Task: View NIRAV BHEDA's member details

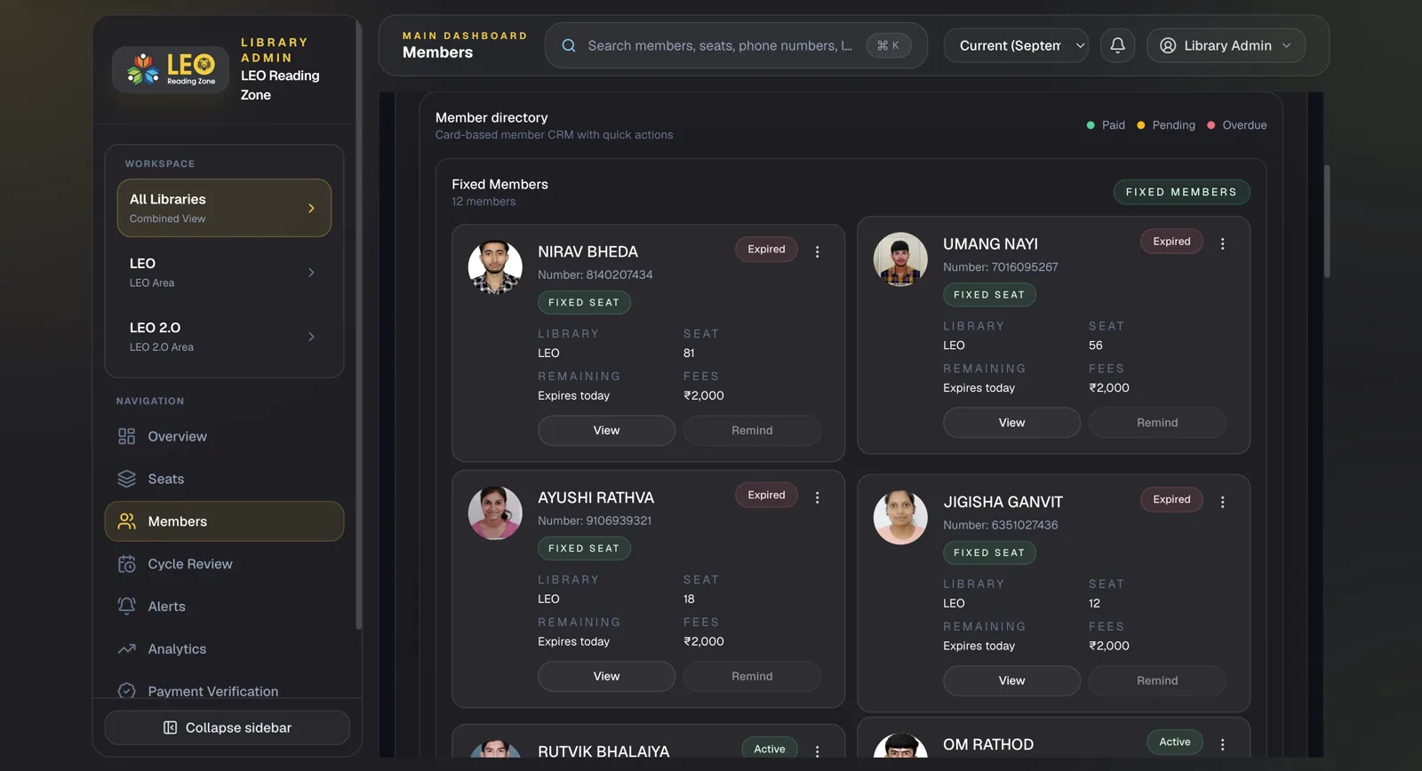Action: click(606, 430)
